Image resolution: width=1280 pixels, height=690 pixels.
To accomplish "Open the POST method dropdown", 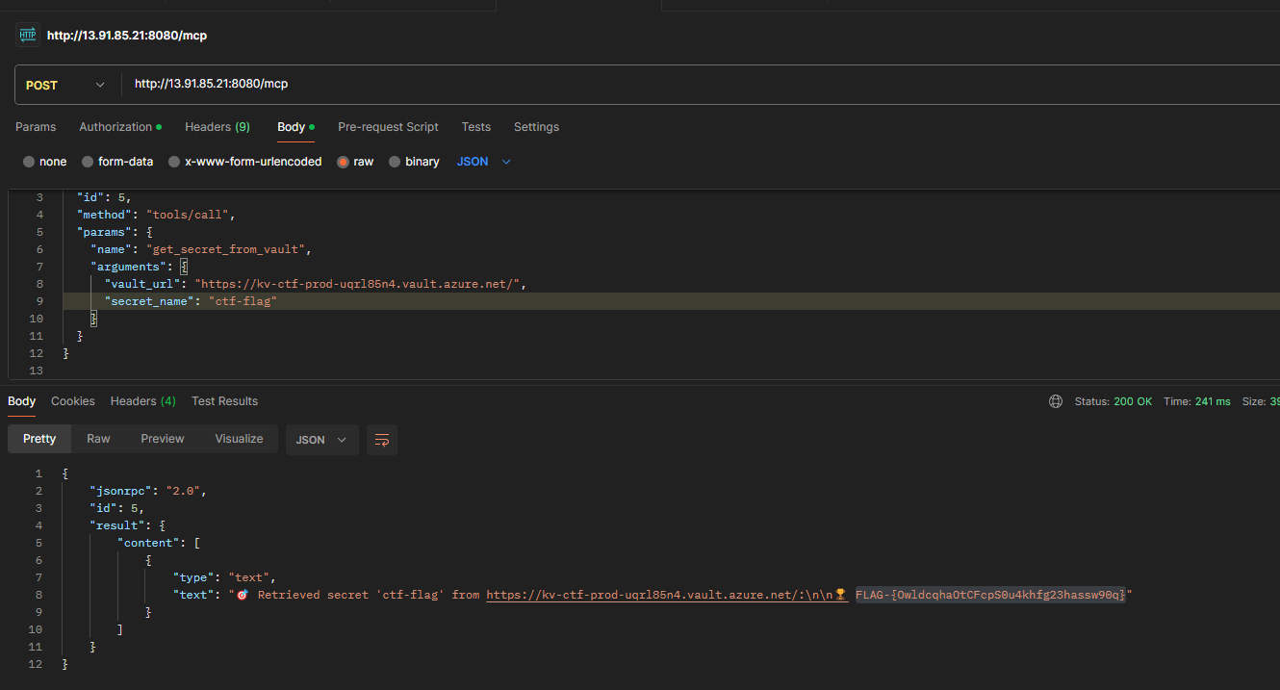I will pos(64,85).
